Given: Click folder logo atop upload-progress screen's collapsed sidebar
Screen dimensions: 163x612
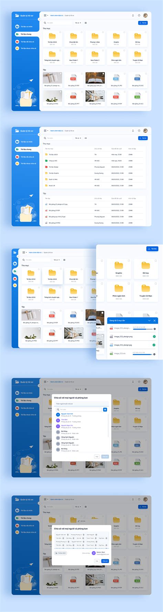Looking at the screenshot, I should pos(15,253).
